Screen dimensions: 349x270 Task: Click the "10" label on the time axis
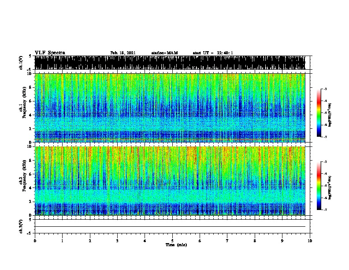(x=310, y=241)
